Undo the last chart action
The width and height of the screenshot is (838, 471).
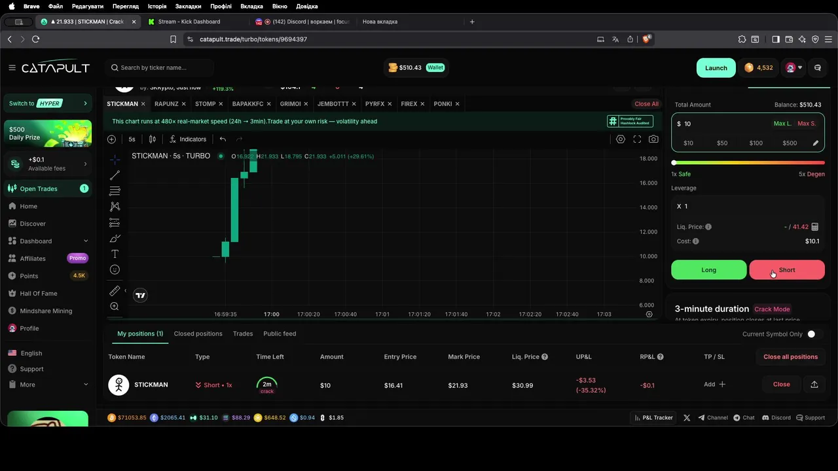click(x=223, y=139)
